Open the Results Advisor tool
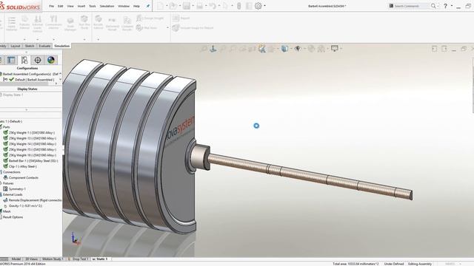 99,23
